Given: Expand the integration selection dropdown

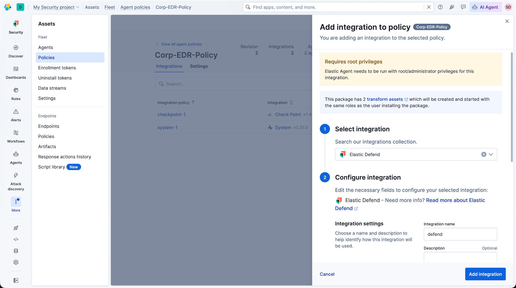Looking at the screenshot, I should (x=491, y=154).
